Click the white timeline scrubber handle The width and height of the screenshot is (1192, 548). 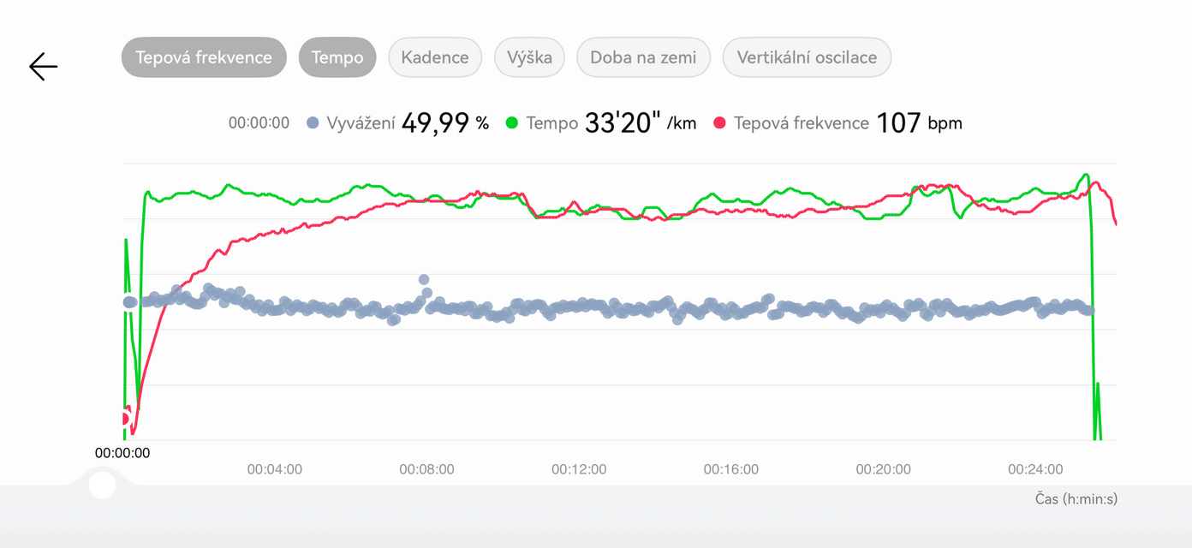(x=102, y=485)
